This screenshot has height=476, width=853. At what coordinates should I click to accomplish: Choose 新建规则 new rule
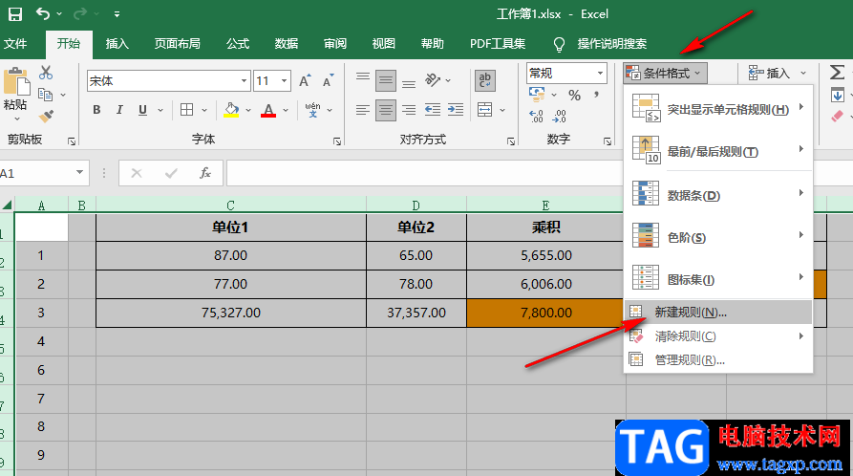[718, 312]
